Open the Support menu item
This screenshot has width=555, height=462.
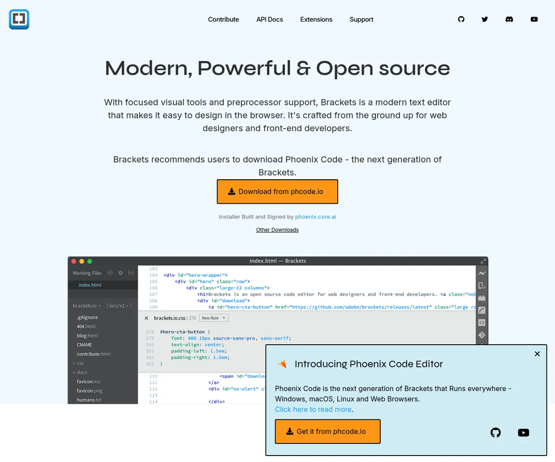click(x=361, y=19)
